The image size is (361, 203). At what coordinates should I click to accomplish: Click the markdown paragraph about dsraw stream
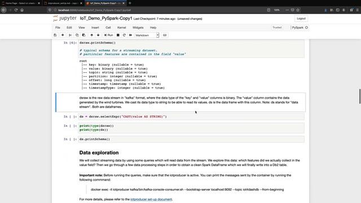pos(189,102)
